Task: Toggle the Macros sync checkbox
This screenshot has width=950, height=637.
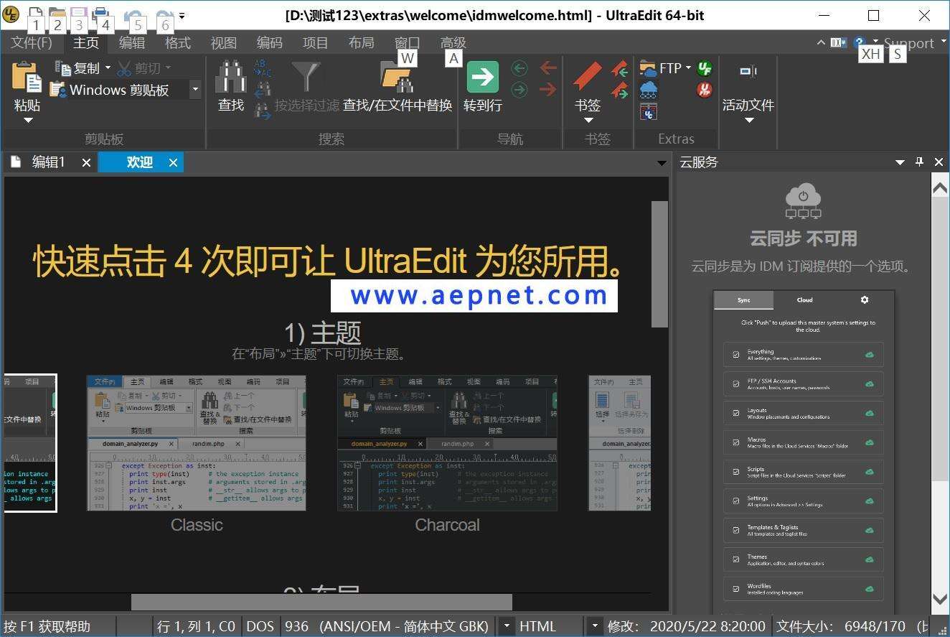Action: [736, 442]
